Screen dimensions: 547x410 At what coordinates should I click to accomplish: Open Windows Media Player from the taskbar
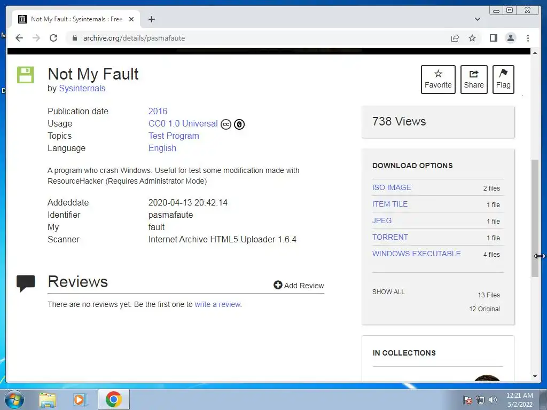pos(80,400)
